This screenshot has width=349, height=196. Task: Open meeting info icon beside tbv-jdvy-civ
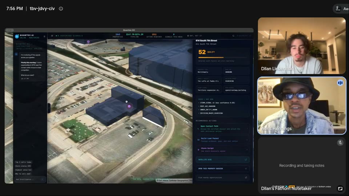pos(61,9)
